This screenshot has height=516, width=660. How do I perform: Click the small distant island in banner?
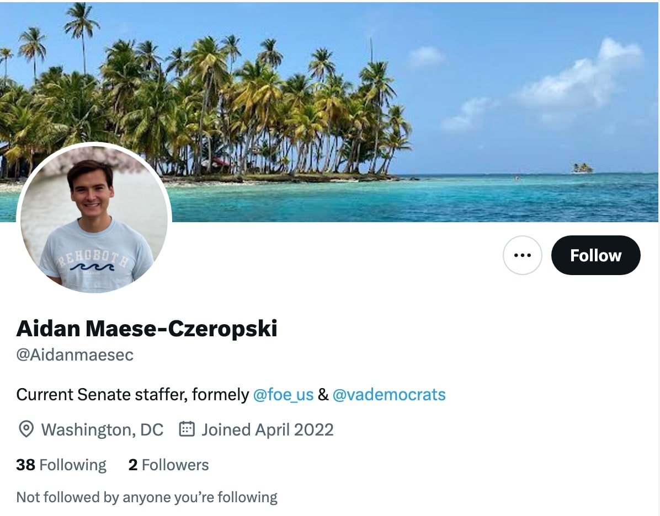coord(582,168)
